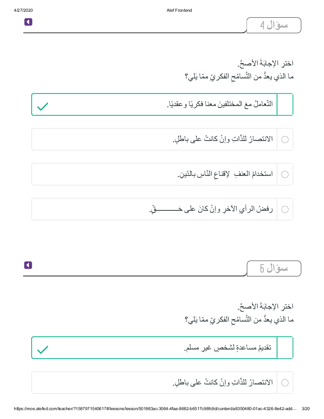Open the moe.alefed.com URL in the footer

click(x=155, y=409)
